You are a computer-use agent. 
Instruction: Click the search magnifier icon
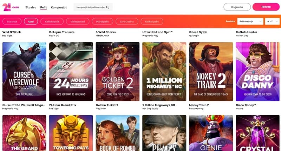[x=107, y=7]
